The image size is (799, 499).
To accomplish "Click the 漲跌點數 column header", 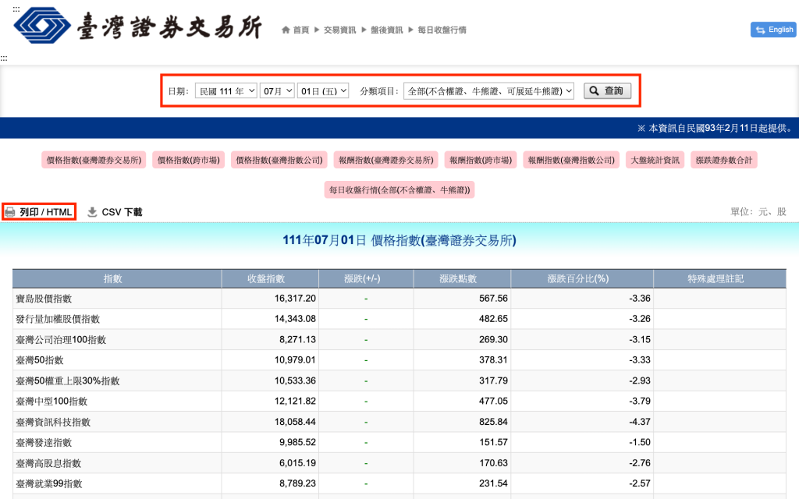I will [x=462, y=278].
